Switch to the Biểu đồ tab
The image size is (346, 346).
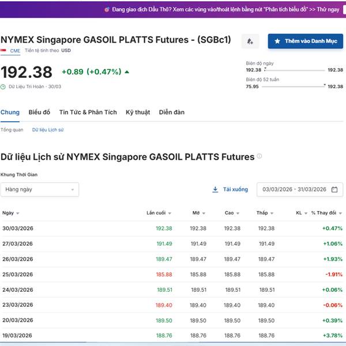pyautogui.click(x=39, y=112)
